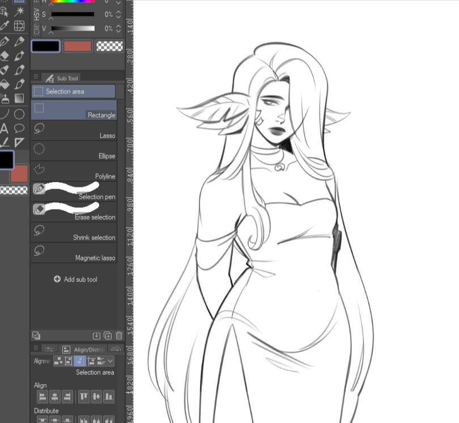Click Add sub tool button

point(75,279)
